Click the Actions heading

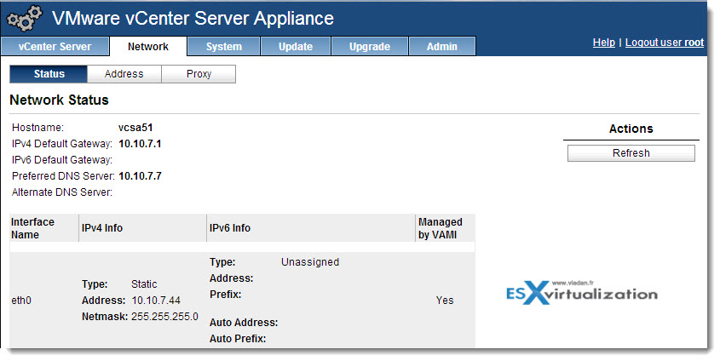click(631, 129)
